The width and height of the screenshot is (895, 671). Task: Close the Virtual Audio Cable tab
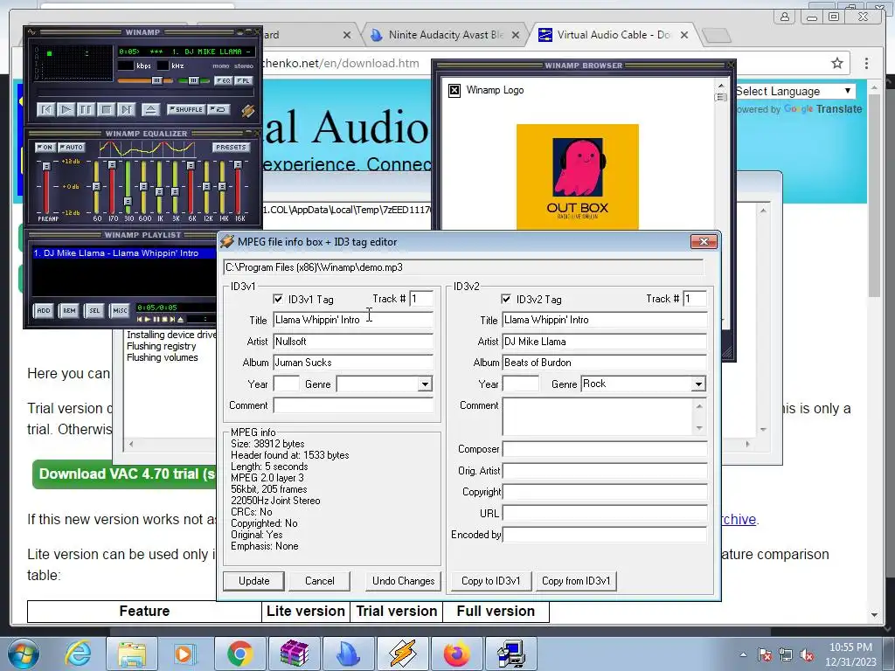click(x=683, y=35)
